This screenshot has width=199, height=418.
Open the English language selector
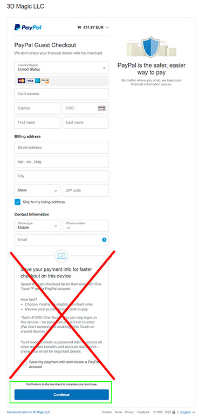point(188,412)
